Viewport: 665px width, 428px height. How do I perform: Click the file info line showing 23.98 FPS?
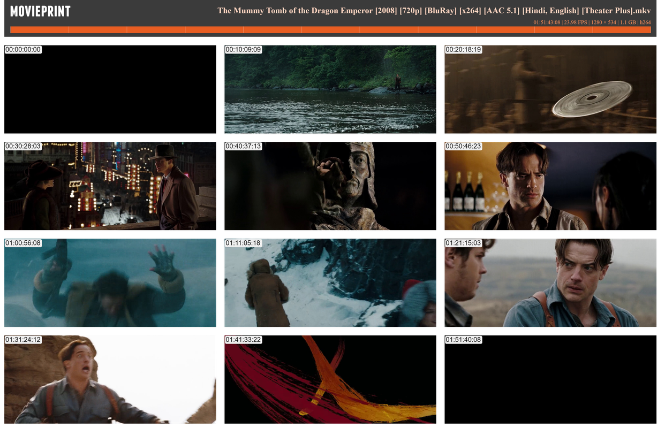(592, 22)
